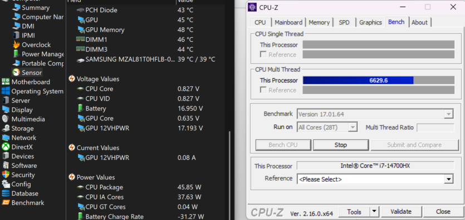Viewport: 465px width, 220px height.
Task: Stop the running benchmark
Action: click(341, 145)
